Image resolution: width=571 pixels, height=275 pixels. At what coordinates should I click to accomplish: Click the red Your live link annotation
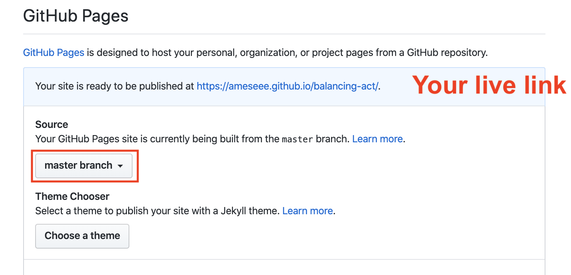(x=489, y=85)
